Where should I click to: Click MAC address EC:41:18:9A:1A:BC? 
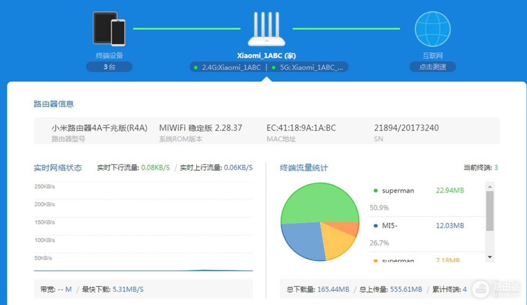coord(301,128)
